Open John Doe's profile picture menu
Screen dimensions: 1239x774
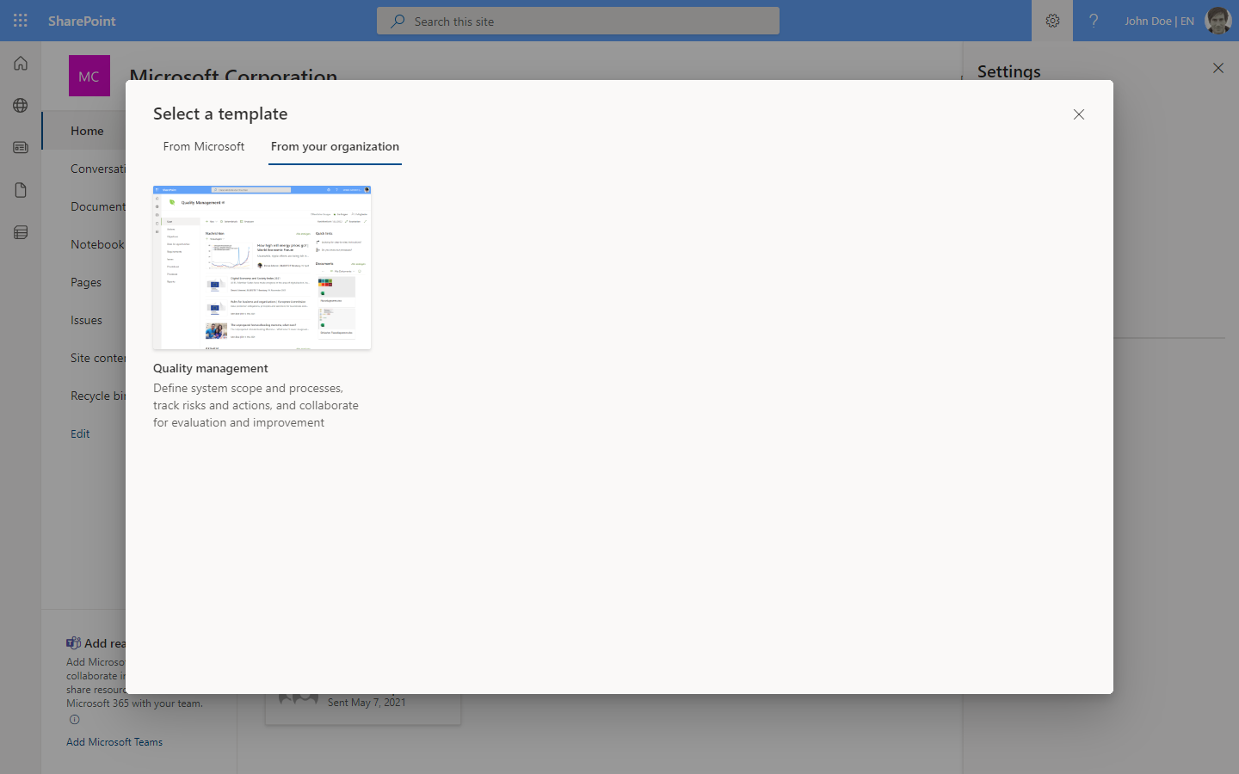coord(1218,21)
